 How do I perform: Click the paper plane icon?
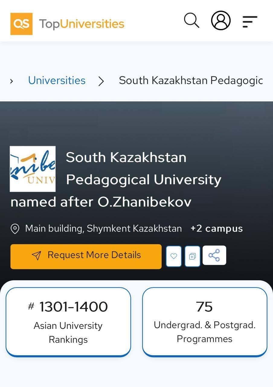[36, 256]
